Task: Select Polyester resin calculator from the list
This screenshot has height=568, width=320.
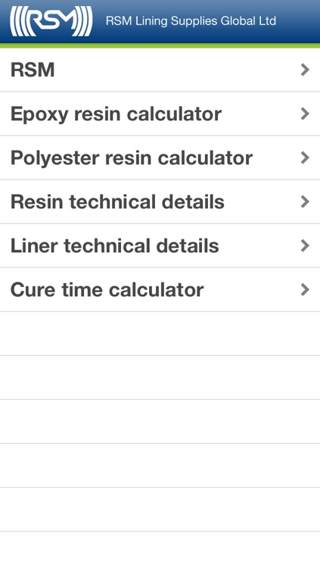Action: pos(160,158)
